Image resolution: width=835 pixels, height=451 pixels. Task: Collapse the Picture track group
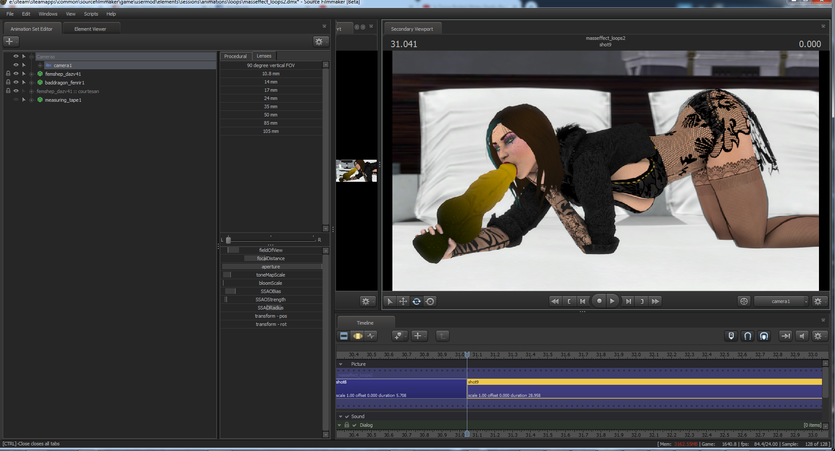point(340,364)
